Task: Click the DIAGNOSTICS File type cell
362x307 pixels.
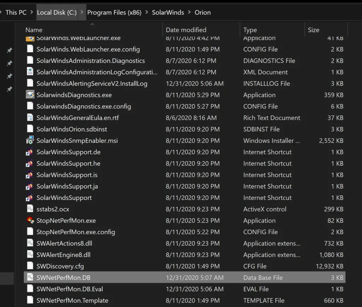Action: click(x=269, y=61)
